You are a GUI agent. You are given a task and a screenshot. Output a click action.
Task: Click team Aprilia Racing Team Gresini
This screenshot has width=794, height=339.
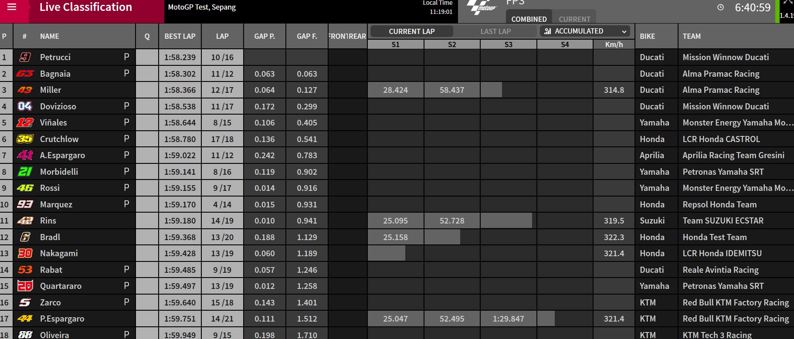(733, 155)
